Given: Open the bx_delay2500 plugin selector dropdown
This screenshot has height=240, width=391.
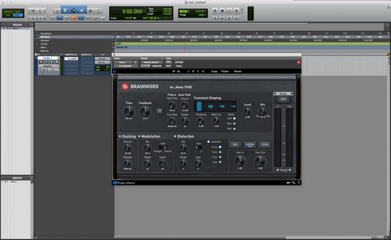Looking at the screenshot, I should [126, 66].
